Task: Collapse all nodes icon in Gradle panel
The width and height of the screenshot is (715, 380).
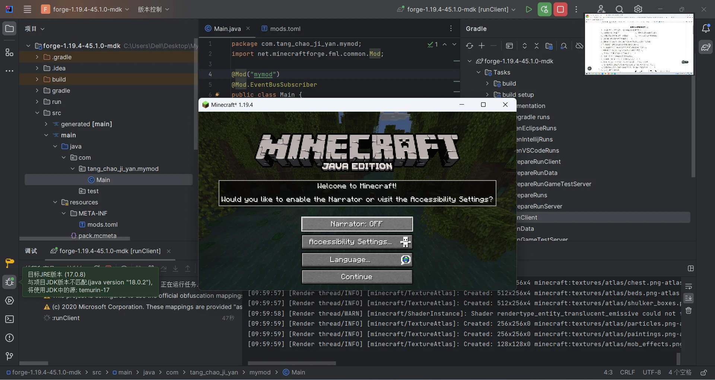Action: point(537,46)
